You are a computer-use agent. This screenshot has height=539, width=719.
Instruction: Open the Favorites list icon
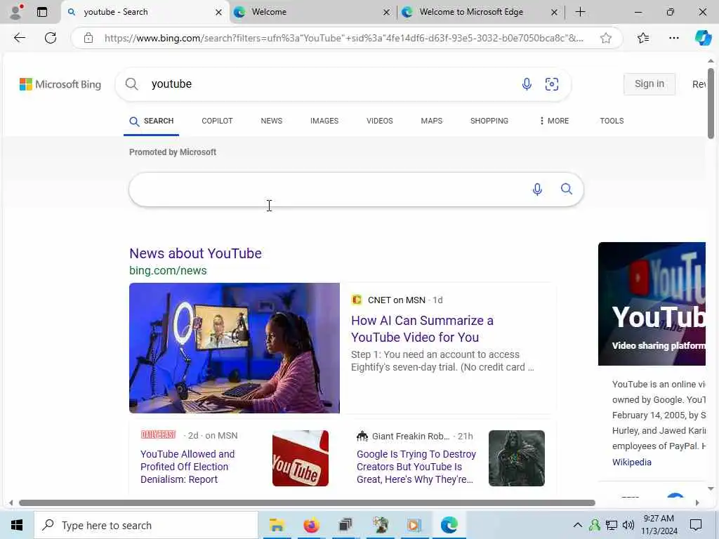(x=643, y=38)
